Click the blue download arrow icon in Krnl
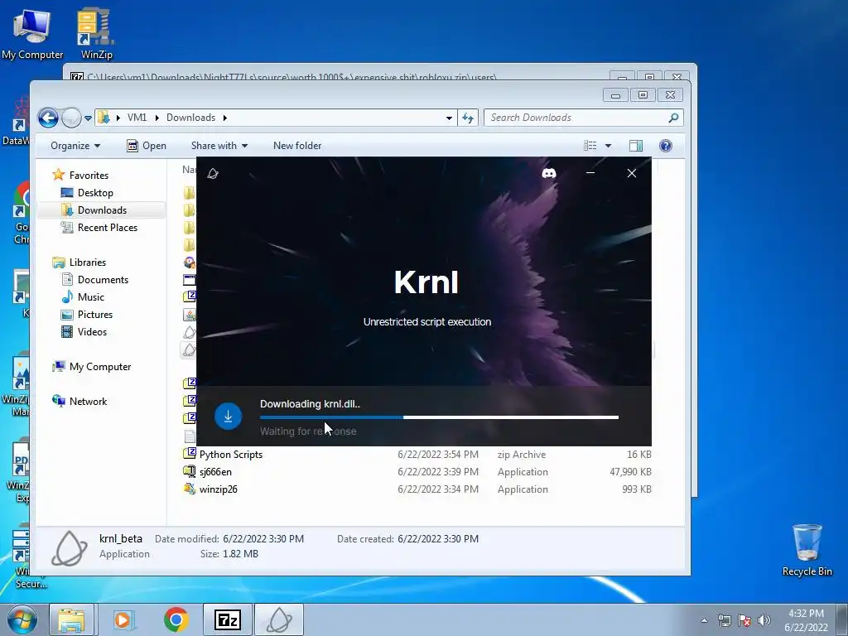The height and width of the screenshot is (636, 848). pos(228,416)
